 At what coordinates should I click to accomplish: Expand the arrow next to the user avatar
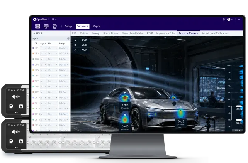(232, 20)
